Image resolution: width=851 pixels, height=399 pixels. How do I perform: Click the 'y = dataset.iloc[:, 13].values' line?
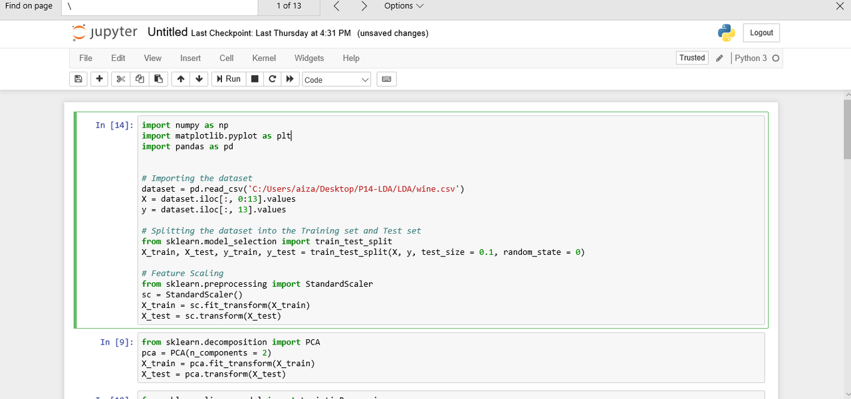[213, 209]
